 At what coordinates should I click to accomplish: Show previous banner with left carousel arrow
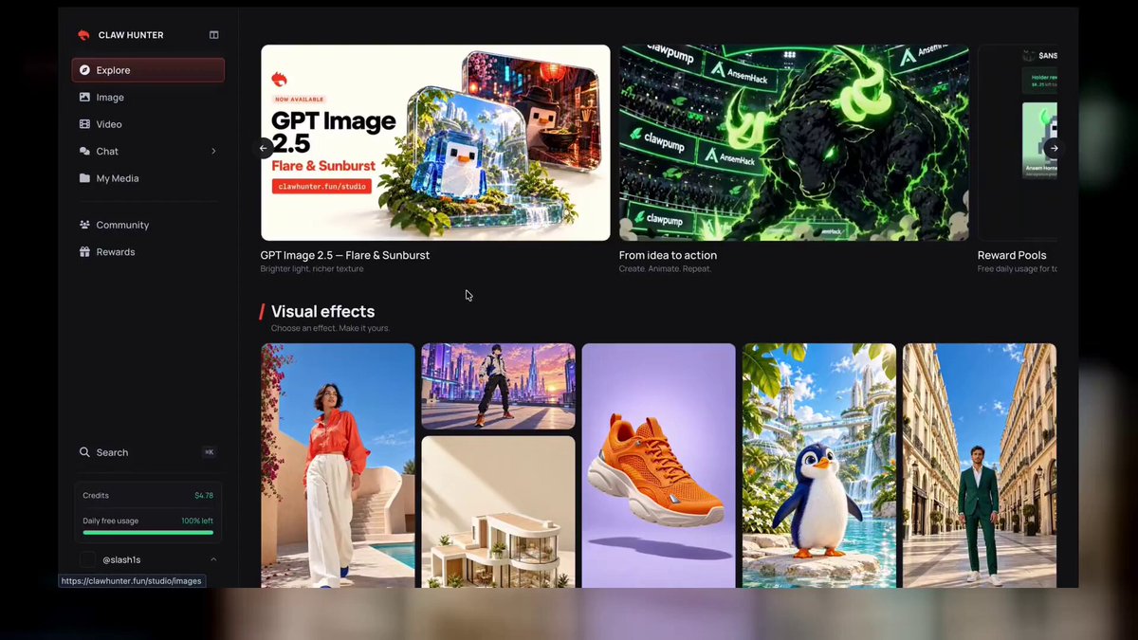tap(264, 148)
